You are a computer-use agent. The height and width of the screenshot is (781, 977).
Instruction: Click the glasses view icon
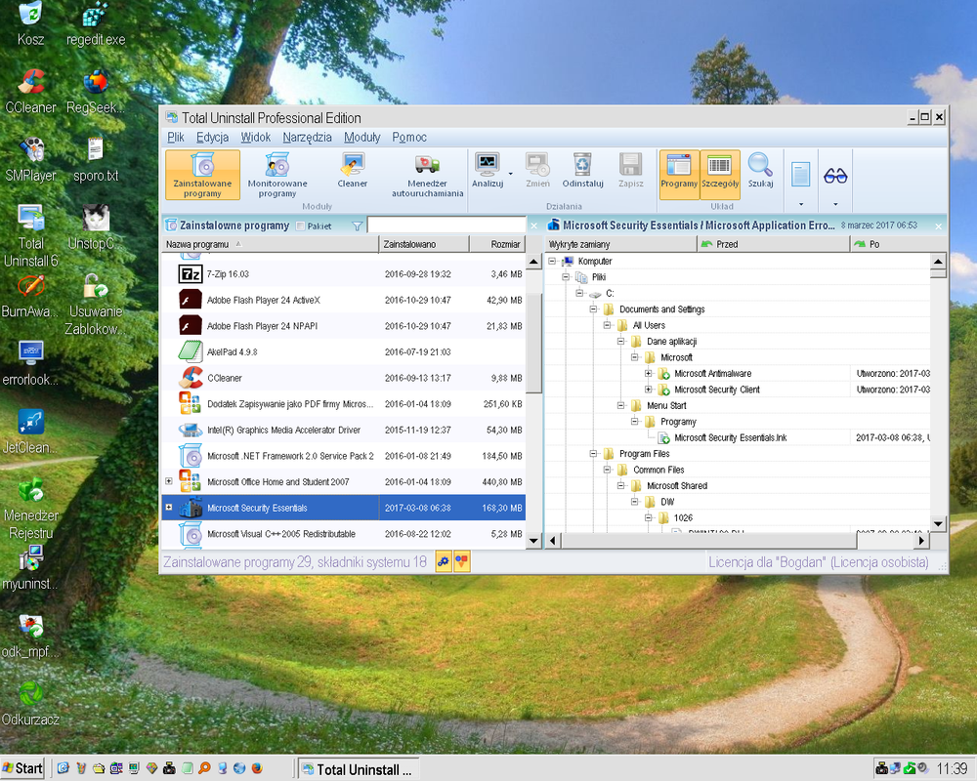835,176
